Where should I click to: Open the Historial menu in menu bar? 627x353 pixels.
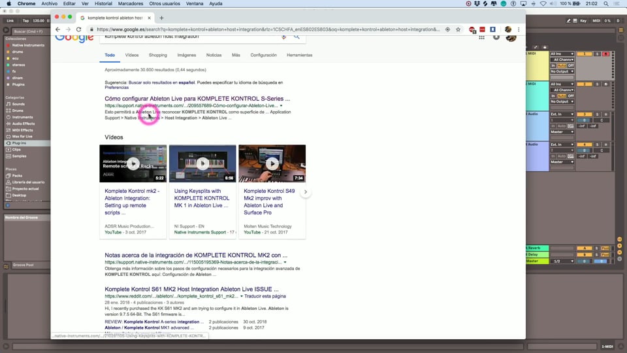pyautogui.click(x=103, y=4)
